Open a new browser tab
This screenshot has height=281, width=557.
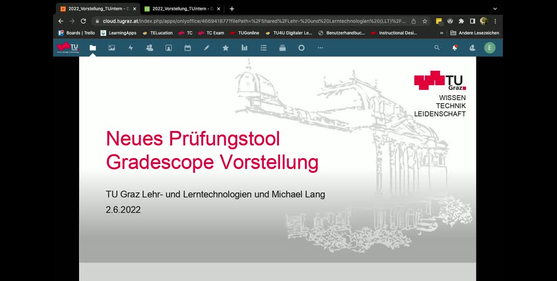click(x=232, y=8)
